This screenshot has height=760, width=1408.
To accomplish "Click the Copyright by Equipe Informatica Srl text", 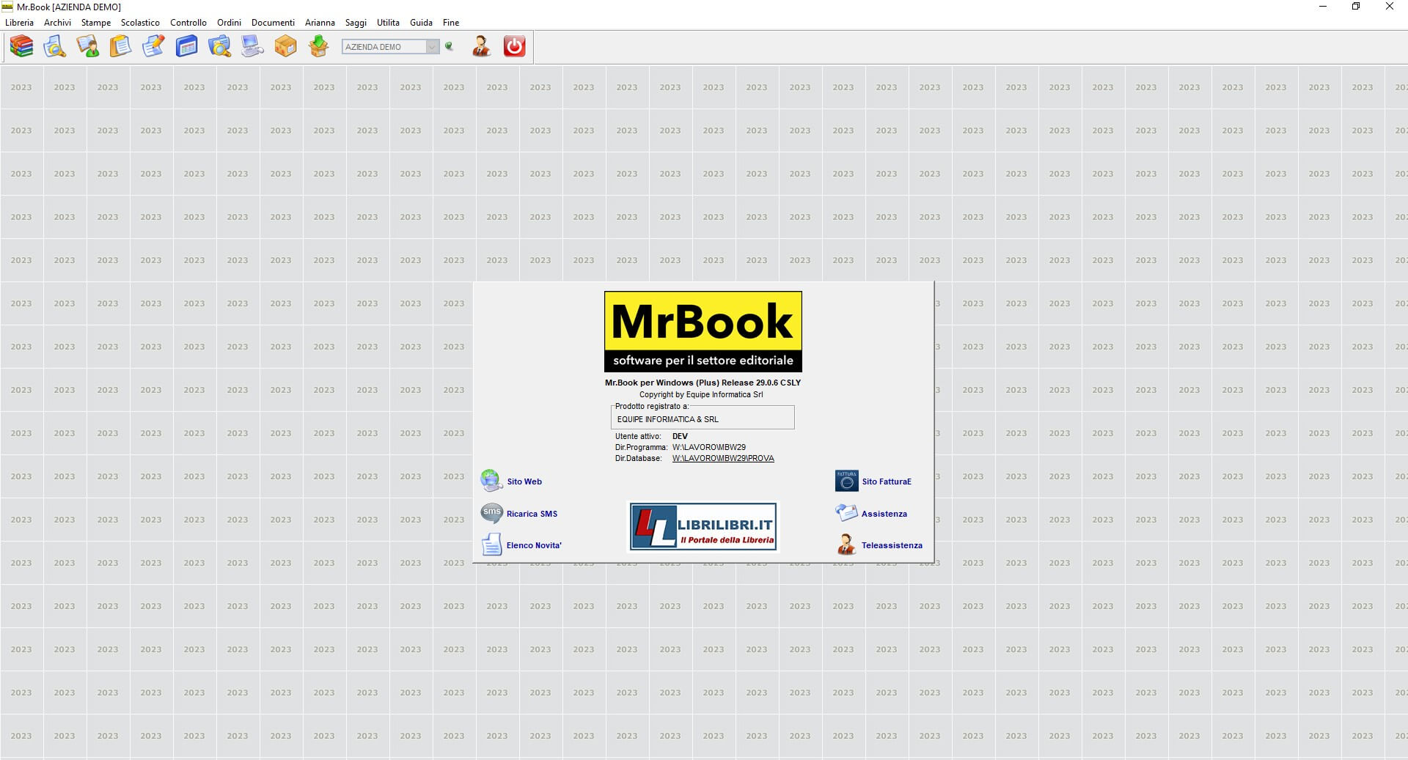I will click(x=701, y=394).
